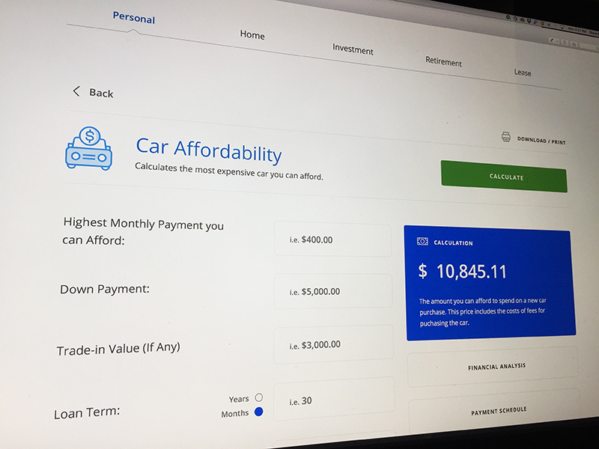
Task: Click 'Calculates the most expensive car' subtitle
Action: point(228,171)
